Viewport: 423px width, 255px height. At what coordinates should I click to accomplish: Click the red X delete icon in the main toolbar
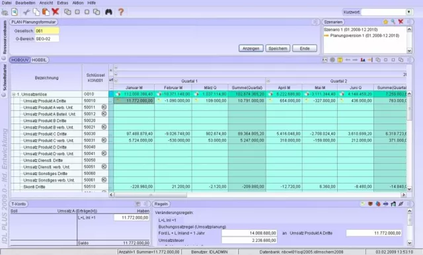click(x=56, y=12)
